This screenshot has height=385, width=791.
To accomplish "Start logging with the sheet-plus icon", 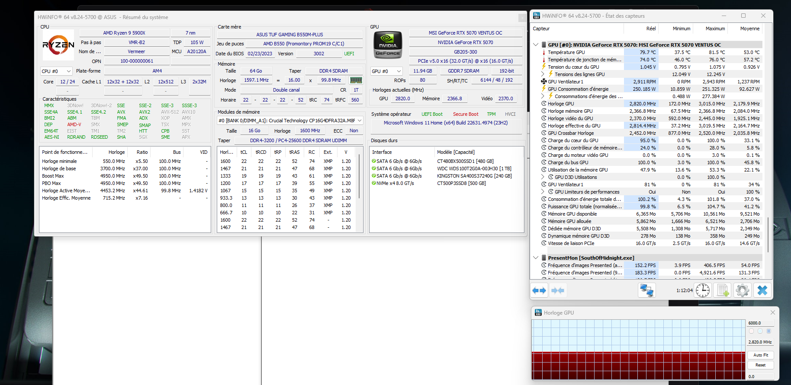I will click(x=722, y=290).
